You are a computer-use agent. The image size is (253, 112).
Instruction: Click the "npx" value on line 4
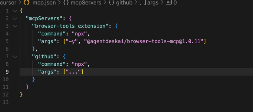pos(80,34)
